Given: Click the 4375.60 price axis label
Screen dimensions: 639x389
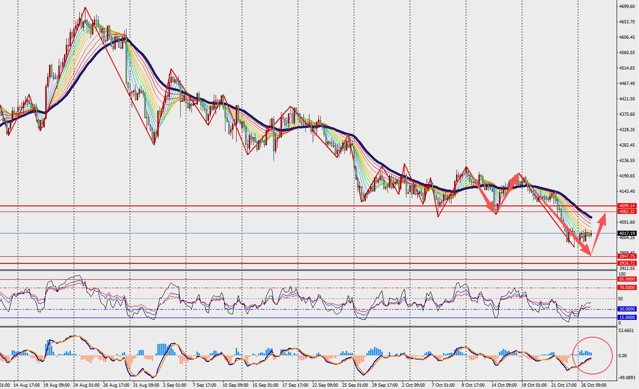Looking at the screenshot, I should (626, 114).
